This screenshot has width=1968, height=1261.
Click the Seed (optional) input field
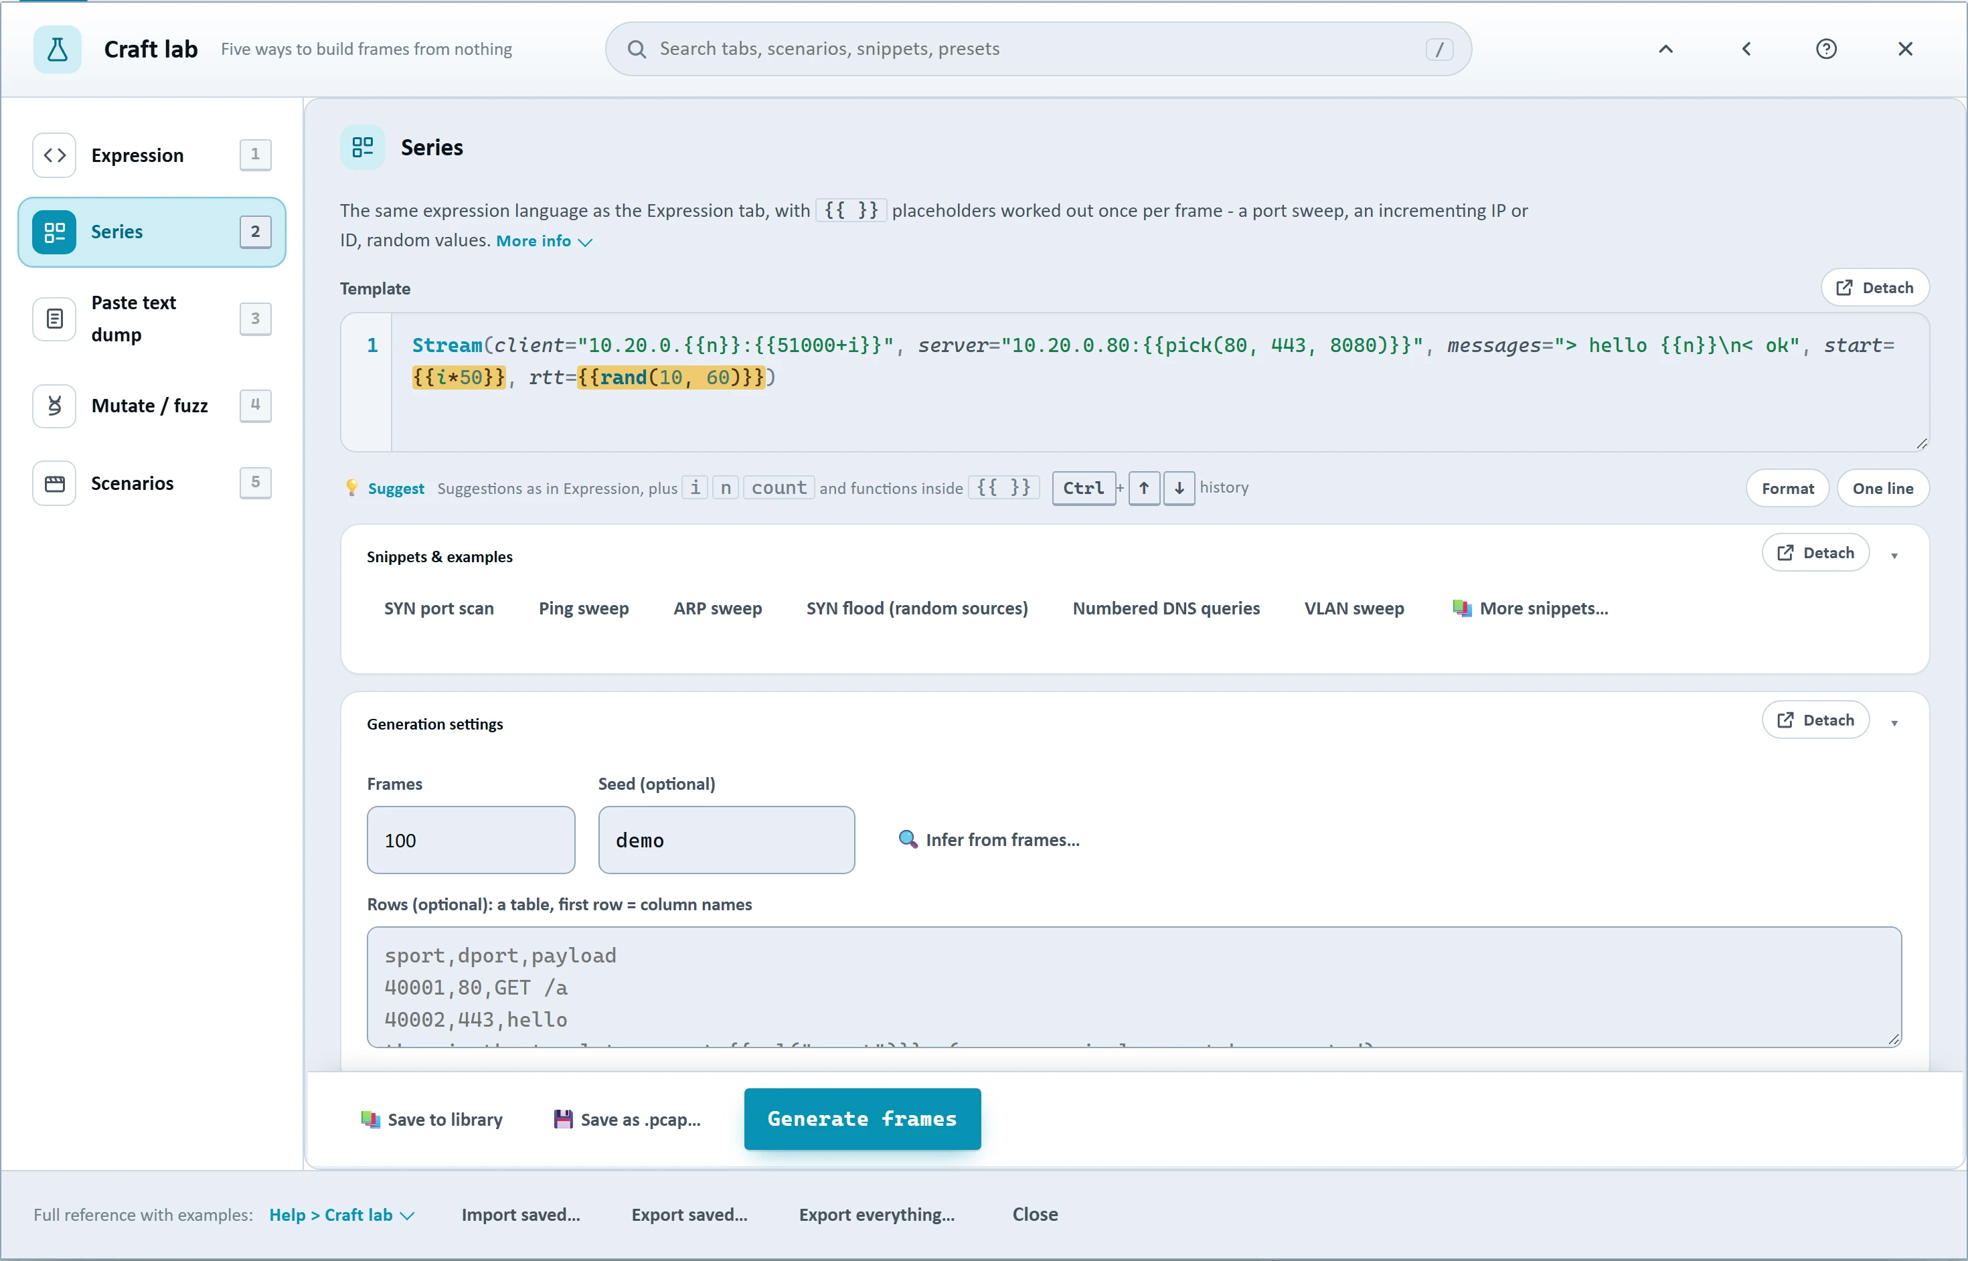pyautogui.click(x=726, y=840)
